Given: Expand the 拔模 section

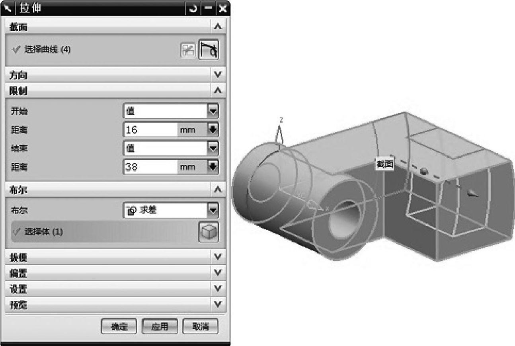Looking at the screenshot, I should [218, 257].
